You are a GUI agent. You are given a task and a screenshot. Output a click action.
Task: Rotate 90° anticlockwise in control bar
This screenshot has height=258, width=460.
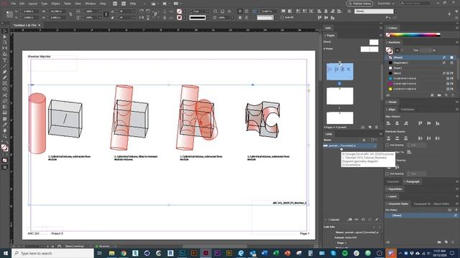click(148, 11)
